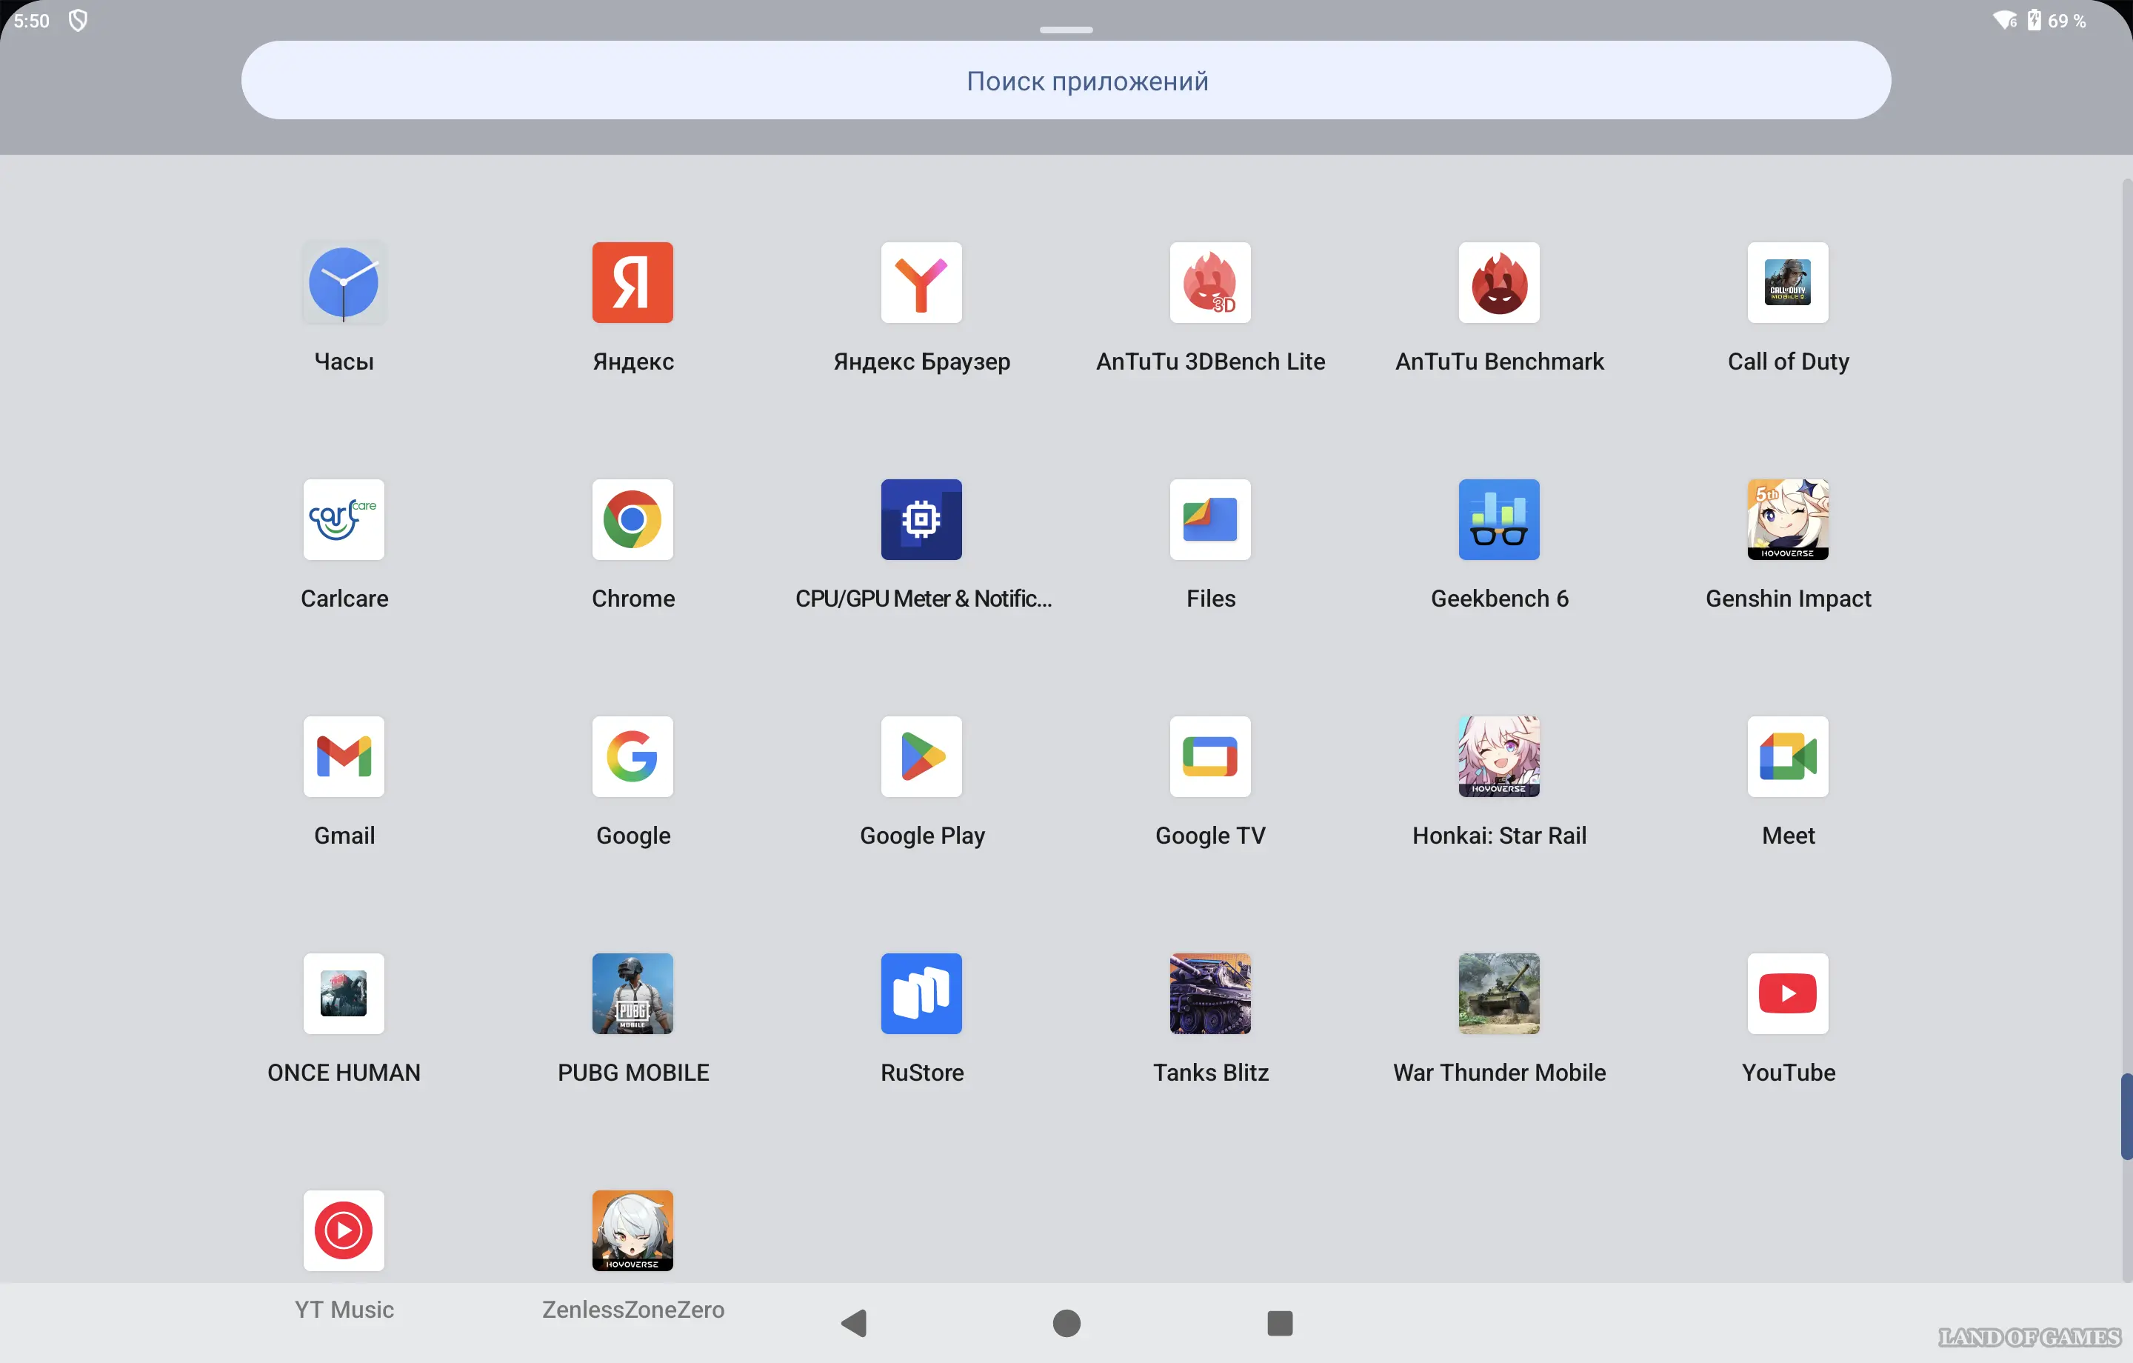
Task: Open Carlcare app
Action: tap(344, 519)
